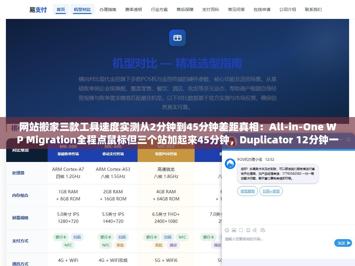
Task: Click the 机型对比 — 精准选型指南 heading
Action: [177, 63]
